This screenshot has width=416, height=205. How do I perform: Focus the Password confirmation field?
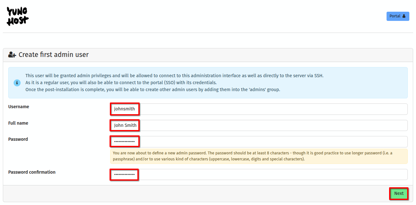pyautogui.click(x=259, y=174)
